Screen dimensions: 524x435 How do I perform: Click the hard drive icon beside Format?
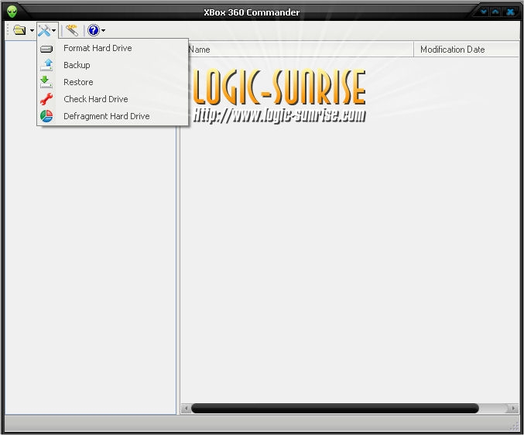[46, 49]
